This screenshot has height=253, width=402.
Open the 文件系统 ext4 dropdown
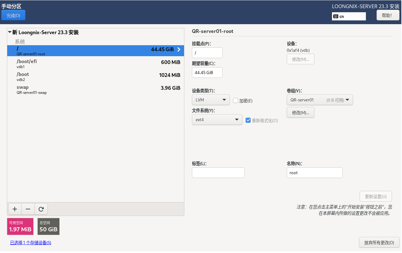coord(217,120)
